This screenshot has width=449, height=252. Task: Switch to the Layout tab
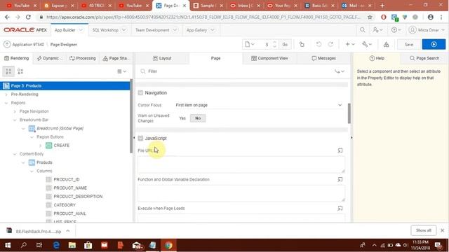click(162, 58)
